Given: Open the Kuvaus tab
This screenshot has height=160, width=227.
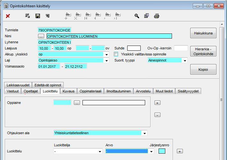Looking at the screenshot, I should (x=68, y=91).
